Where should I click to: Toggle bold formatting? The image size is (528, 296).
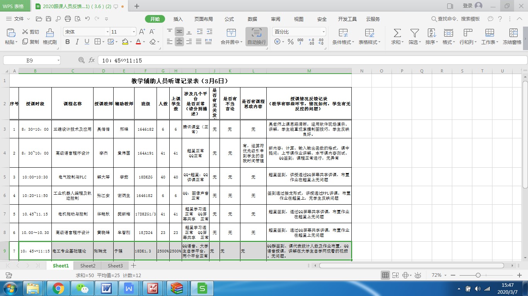(x=68, y=42)
